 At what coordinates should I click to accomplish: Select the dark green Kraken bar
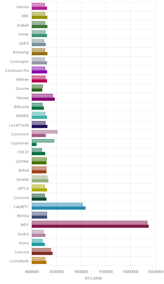pyautogui.click(x=39, y=26)
